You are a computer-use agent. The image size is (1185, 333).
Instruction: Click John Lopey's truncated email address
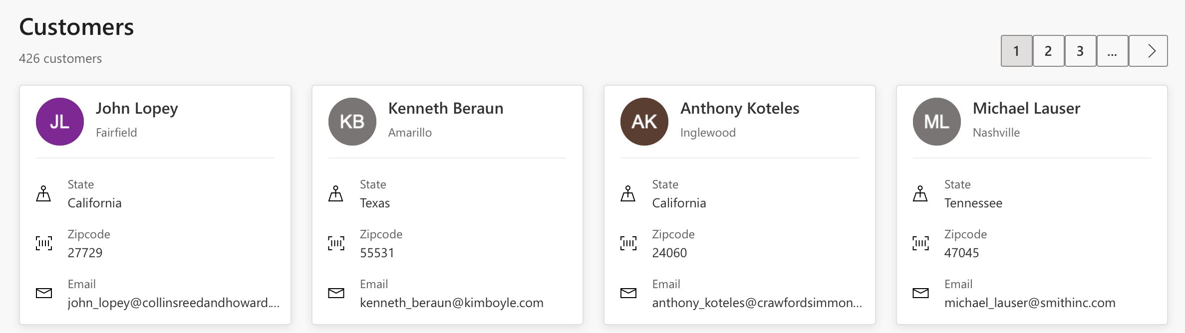[173, 303]
